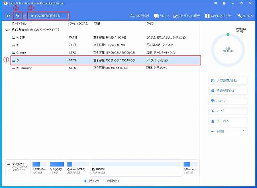Open the operation list icon in title bar
257x188 pixels.
[x=216, y=3]
